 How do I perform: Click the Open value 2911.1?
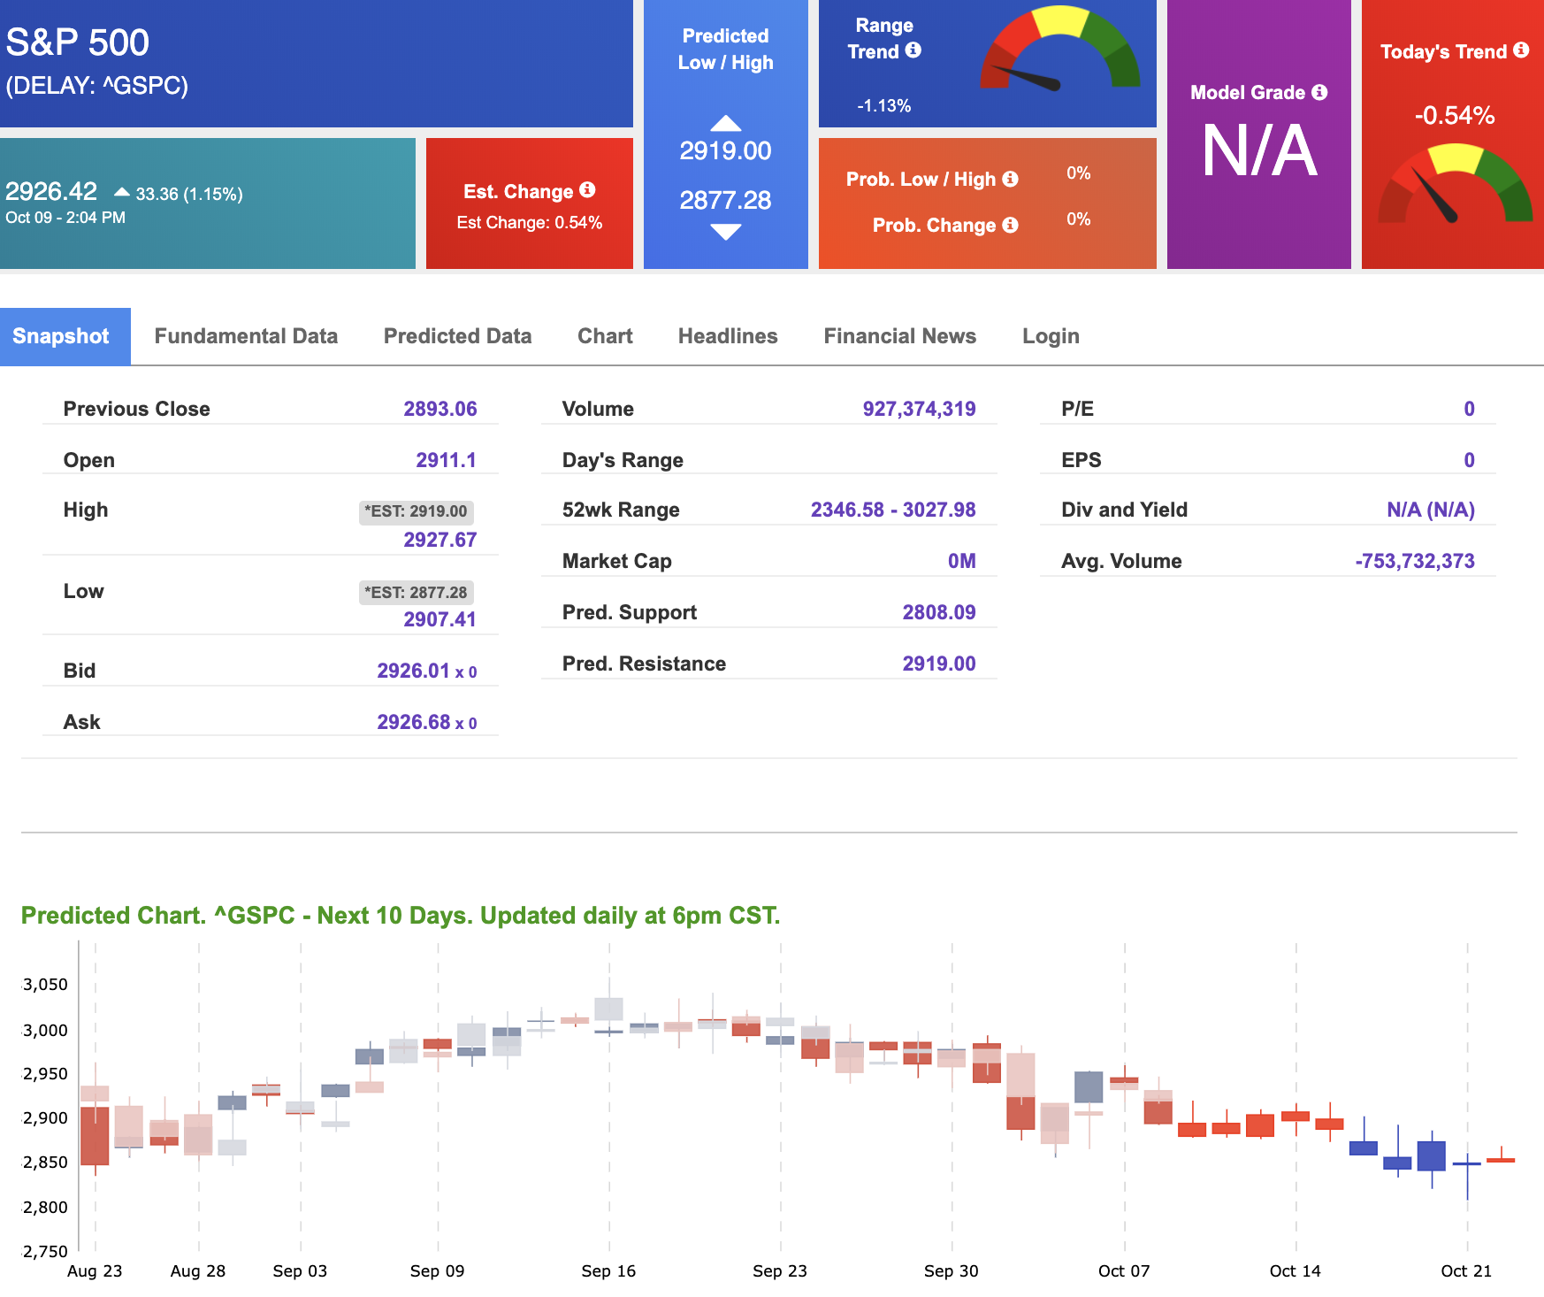coord(447,460)
